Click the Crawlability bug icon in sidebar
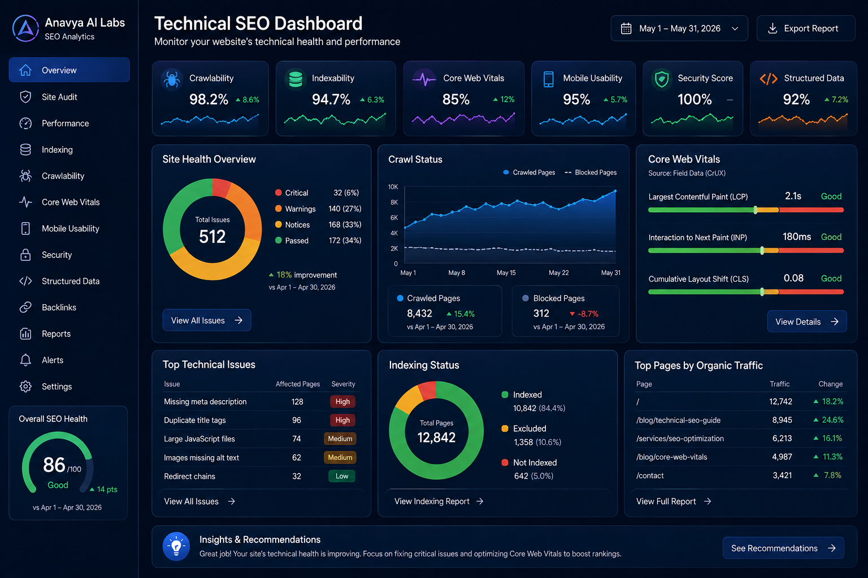The width and height of the screenshot is (868, 578). pos(25,176)
